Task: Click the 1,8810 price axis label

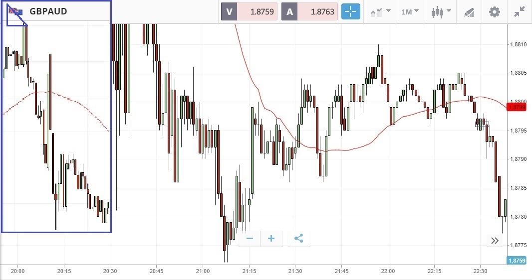Action: coord(519,45)
